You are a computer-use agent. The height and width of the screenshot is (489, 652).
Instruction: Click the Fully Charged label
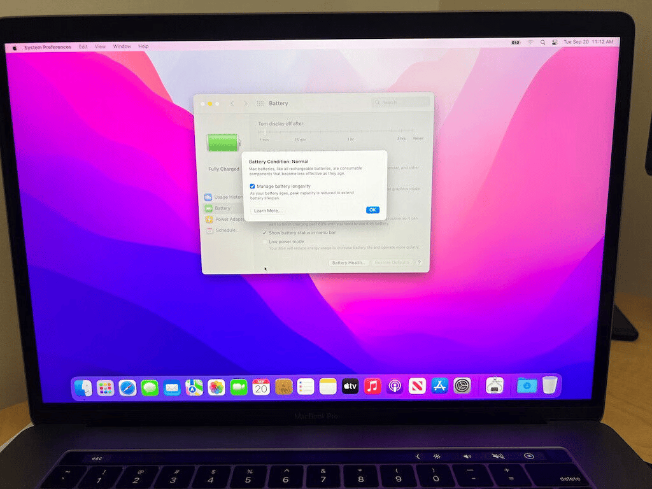[x=223, y=169]
